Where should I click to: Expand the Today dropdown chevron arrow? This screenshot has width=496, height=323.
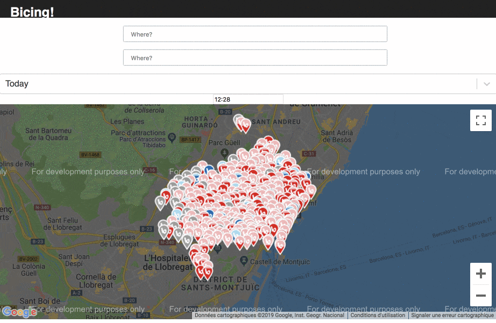pos(486,84)
